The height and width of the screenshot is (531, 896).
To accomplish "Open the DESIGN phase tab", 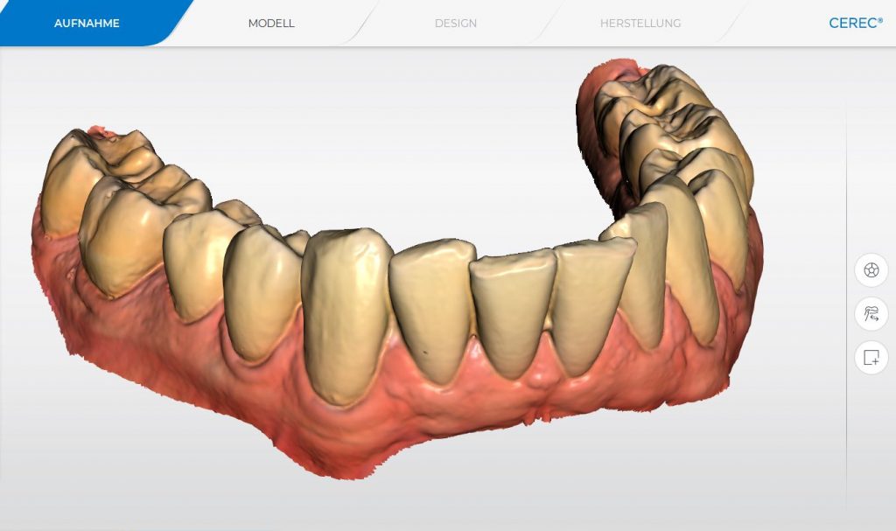I will [455, 24].
